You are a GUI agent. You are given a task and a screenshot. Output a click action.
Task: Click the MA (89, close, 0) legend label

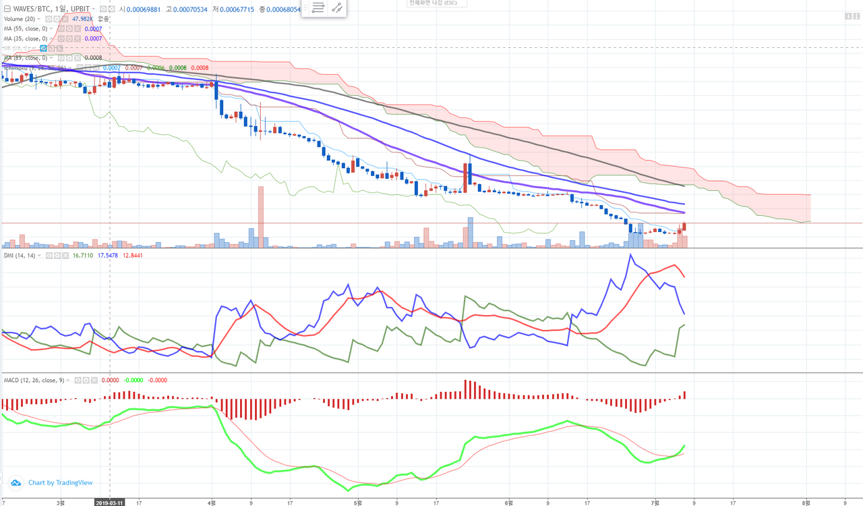(x=26, y=58)
